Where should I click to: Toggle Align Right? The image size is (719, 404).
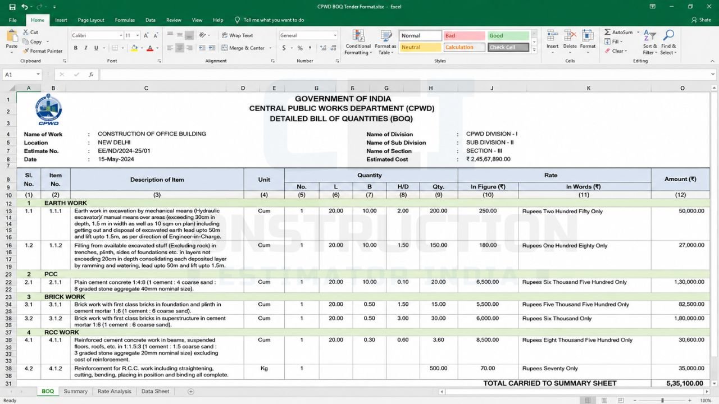pos(189,48)
